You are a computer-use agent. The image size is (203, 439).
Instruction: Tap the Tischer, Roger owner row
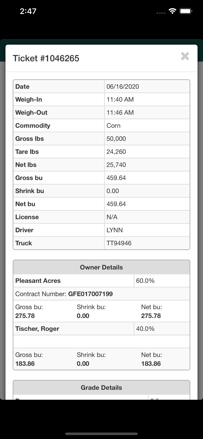(37, 329)
